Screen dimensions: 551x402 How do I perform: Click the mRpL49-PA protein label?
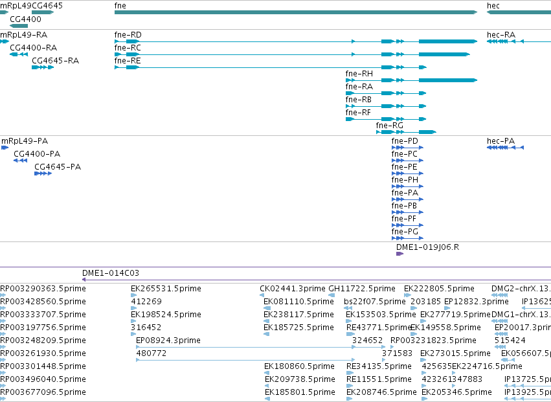pos(25,141)
